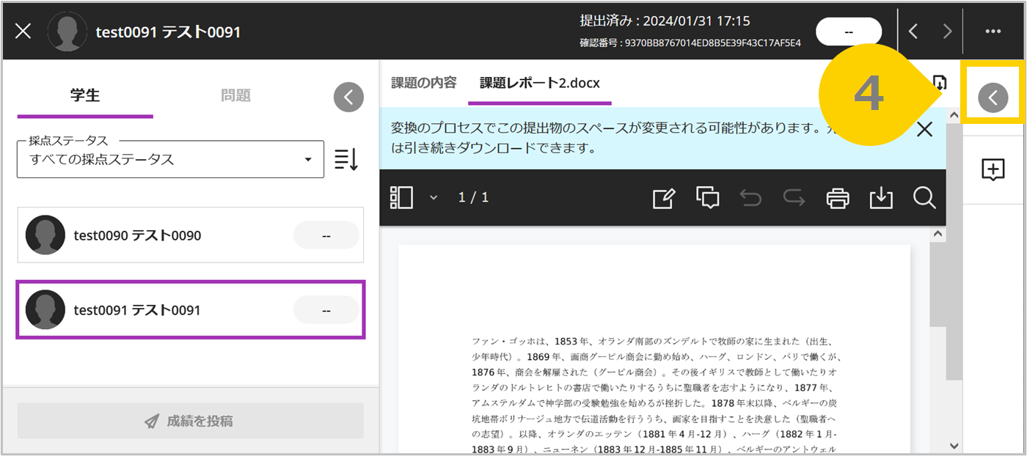Click the 確認番号 confirmation number text

(690, 43)
